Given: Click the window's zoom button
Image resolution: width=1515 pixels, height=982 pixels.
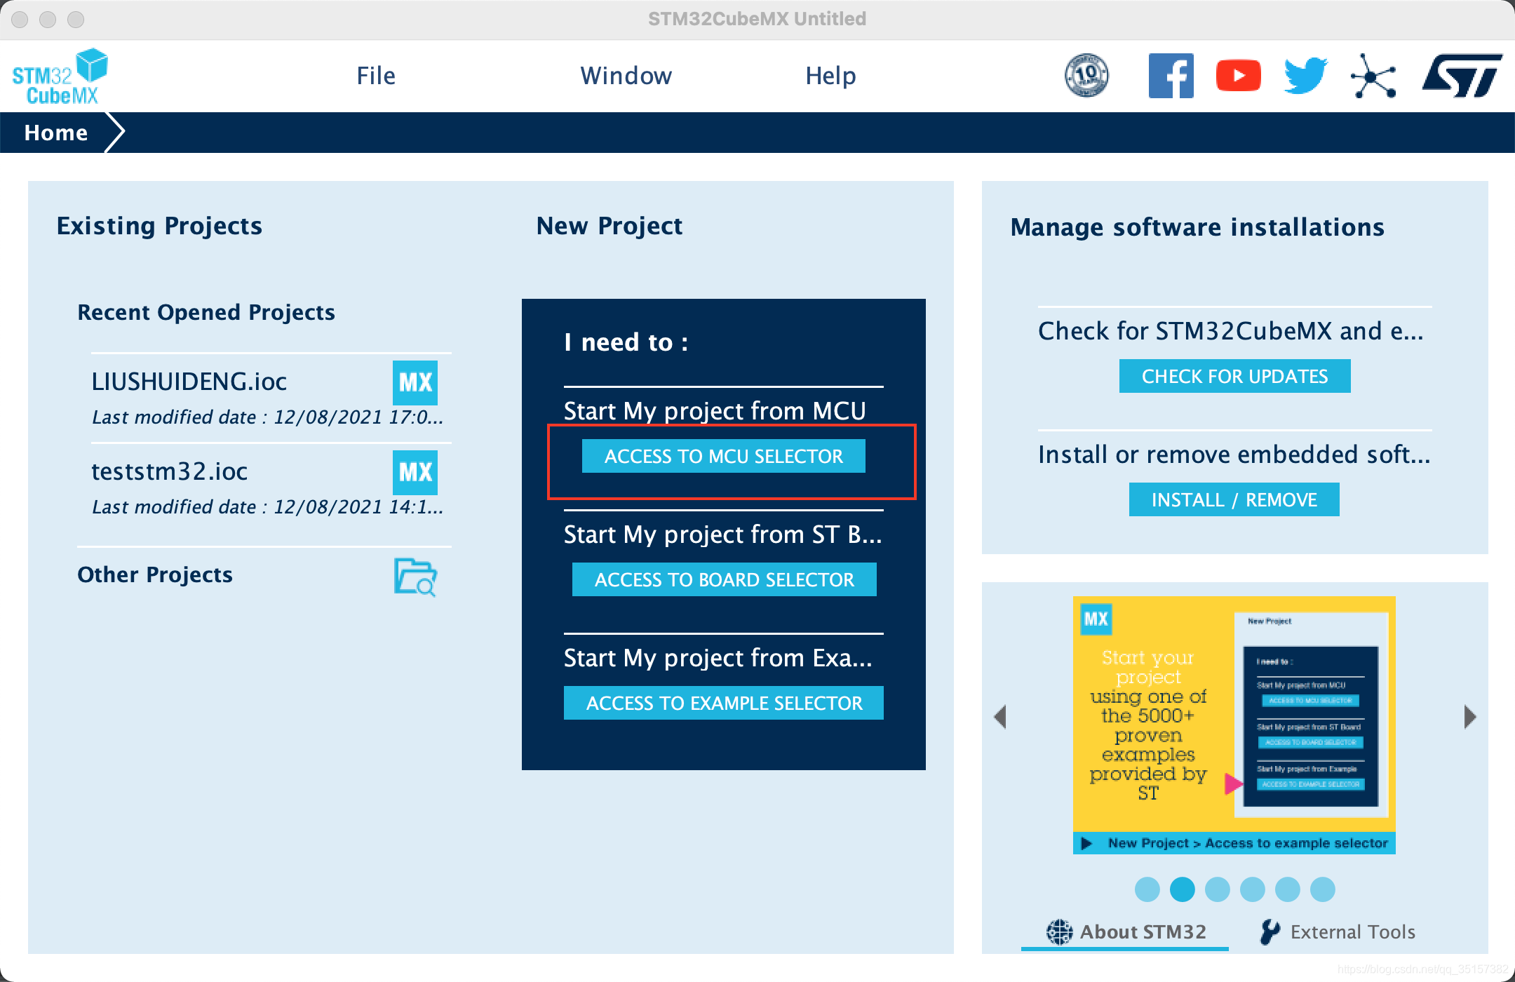Looking at the screenshot, I should 76,20.
